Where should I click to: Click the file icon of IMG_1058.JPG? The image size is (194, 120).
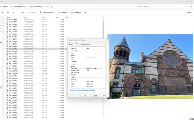pyautogui.click(x=7, y=112)
